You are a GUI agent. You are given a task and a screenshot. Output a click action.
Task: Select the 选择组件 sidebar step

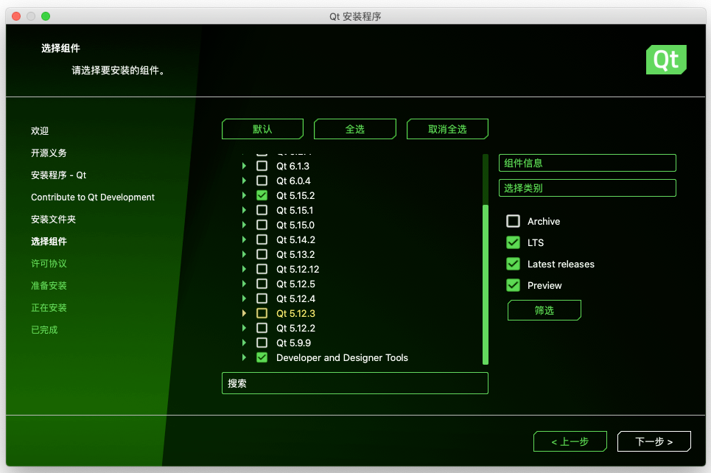pos(49,241)
